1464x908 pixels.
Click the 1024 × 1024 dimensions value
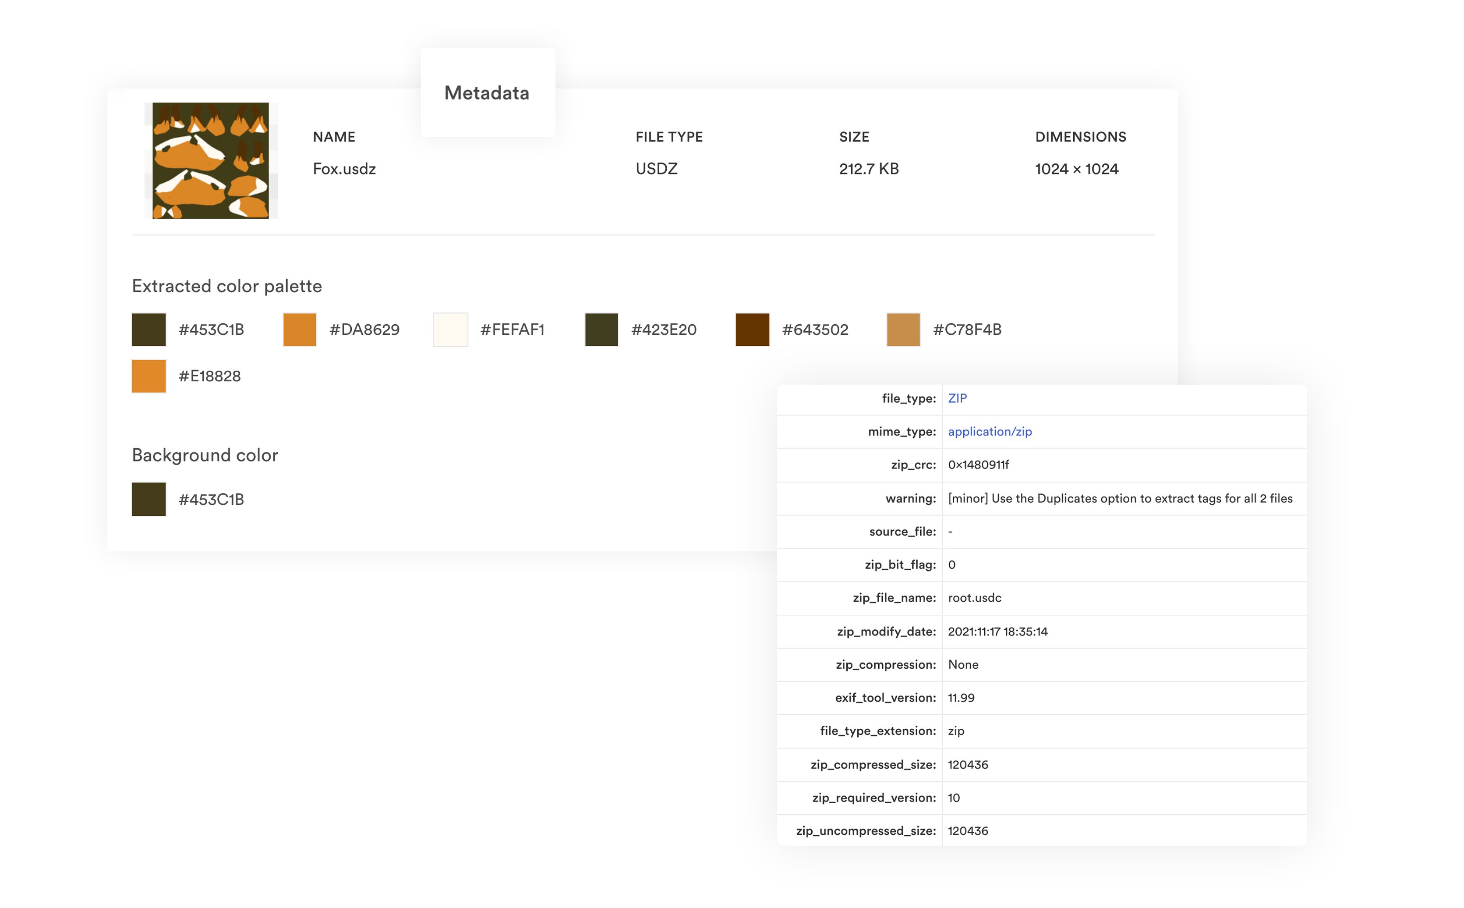1076,169
